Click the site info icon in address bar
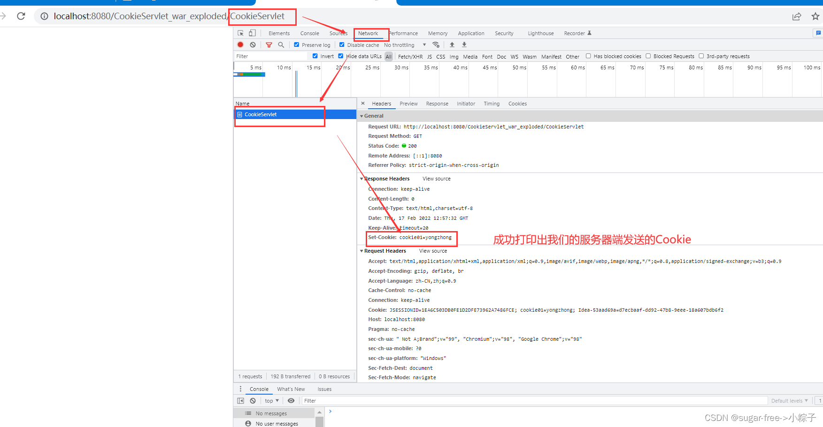The width and height of the screenshot is (823, 427). tap(44, 16)
